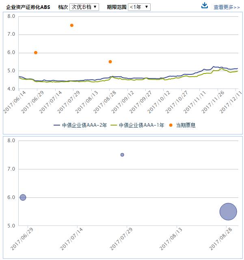Click the orange dot at 5.5 value

click(x=110, y=62)
